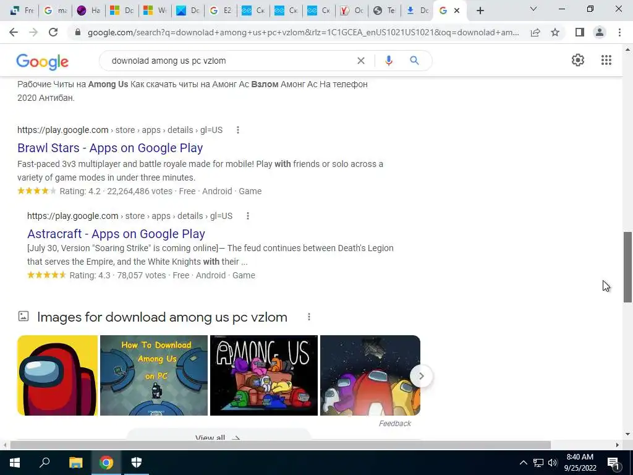Click the scroll right arrow
633x475 pixels.
tap(618, 445)
